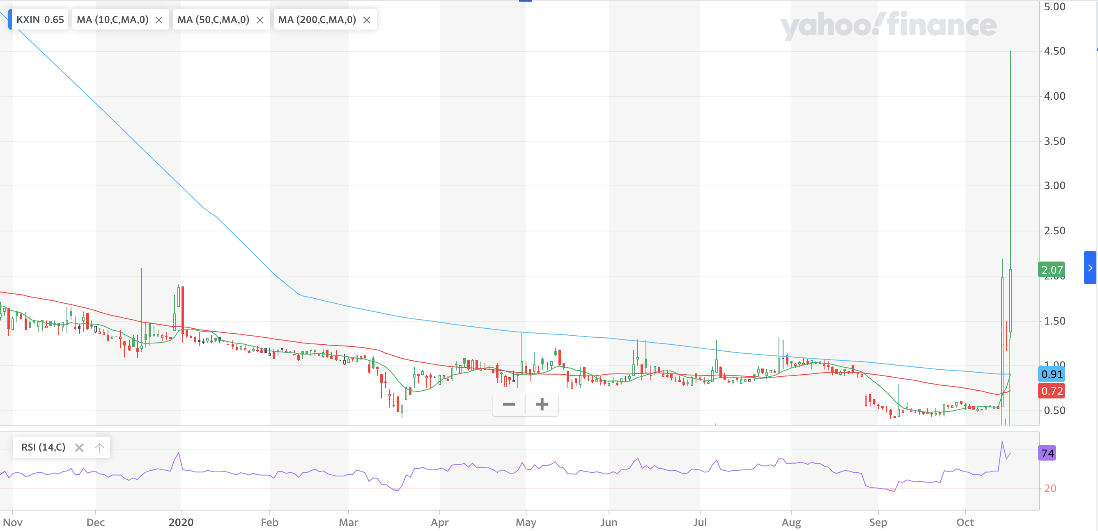This screenshot has width=1098, height=531.
Task: Click the 3.00 price axis label
Action: coord(1054,185)
